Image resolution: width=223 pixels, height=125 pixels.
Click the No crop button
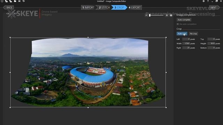pyautogui.click(x=193, y=34)
